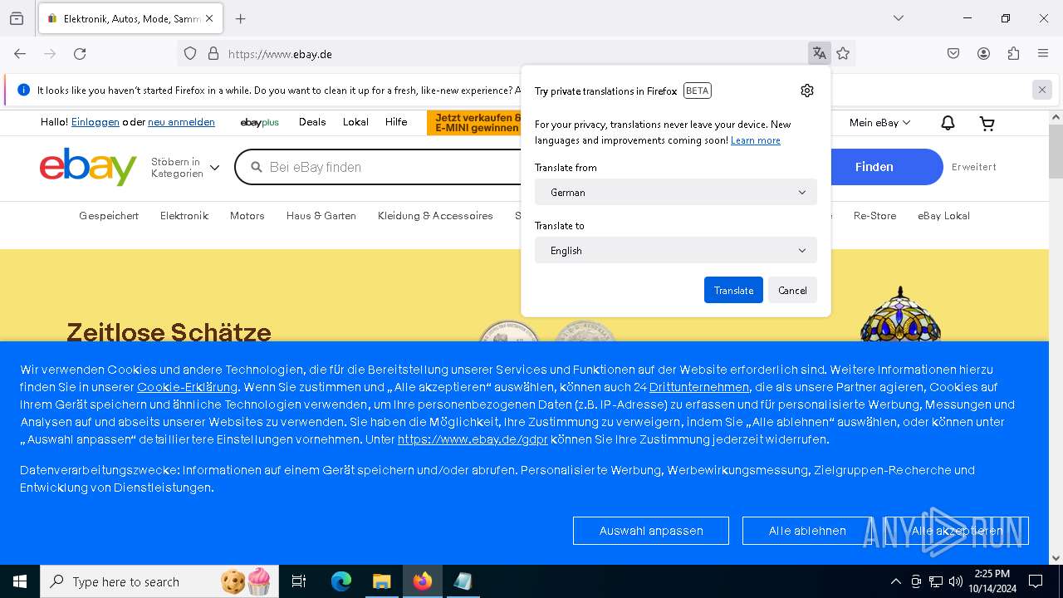Image resolution: width=1063 pixels, height=598 pixels.
Task: Reload the current page
Action: [80, 54]
